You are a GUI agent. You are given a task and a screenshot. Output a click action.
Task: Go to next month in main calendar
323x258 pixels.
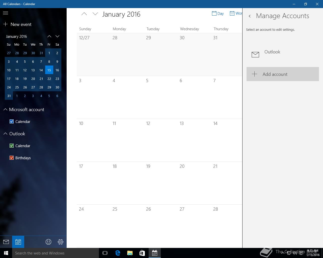tap(95, 14)
